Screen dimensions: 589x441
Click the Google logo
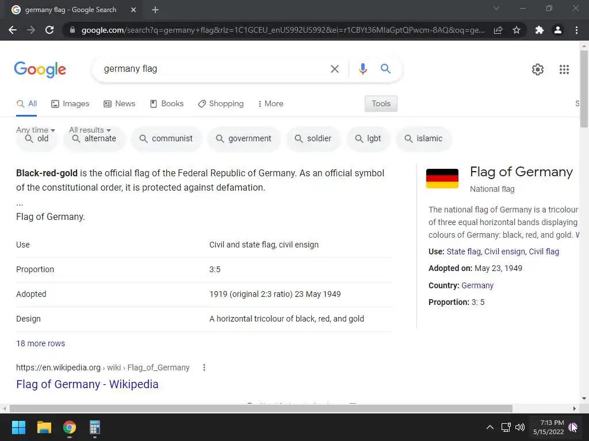point(40,69)
